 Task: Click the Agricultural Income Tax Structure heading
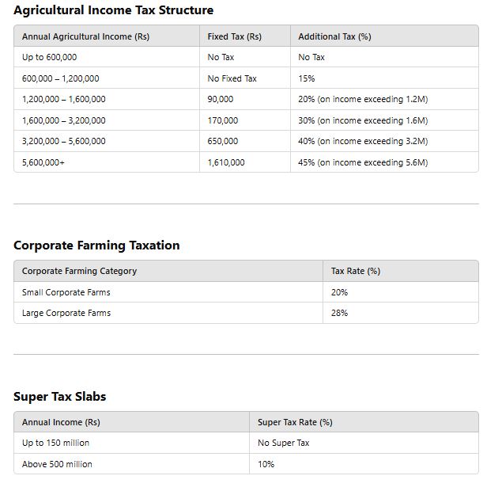[x=113, y=10]
